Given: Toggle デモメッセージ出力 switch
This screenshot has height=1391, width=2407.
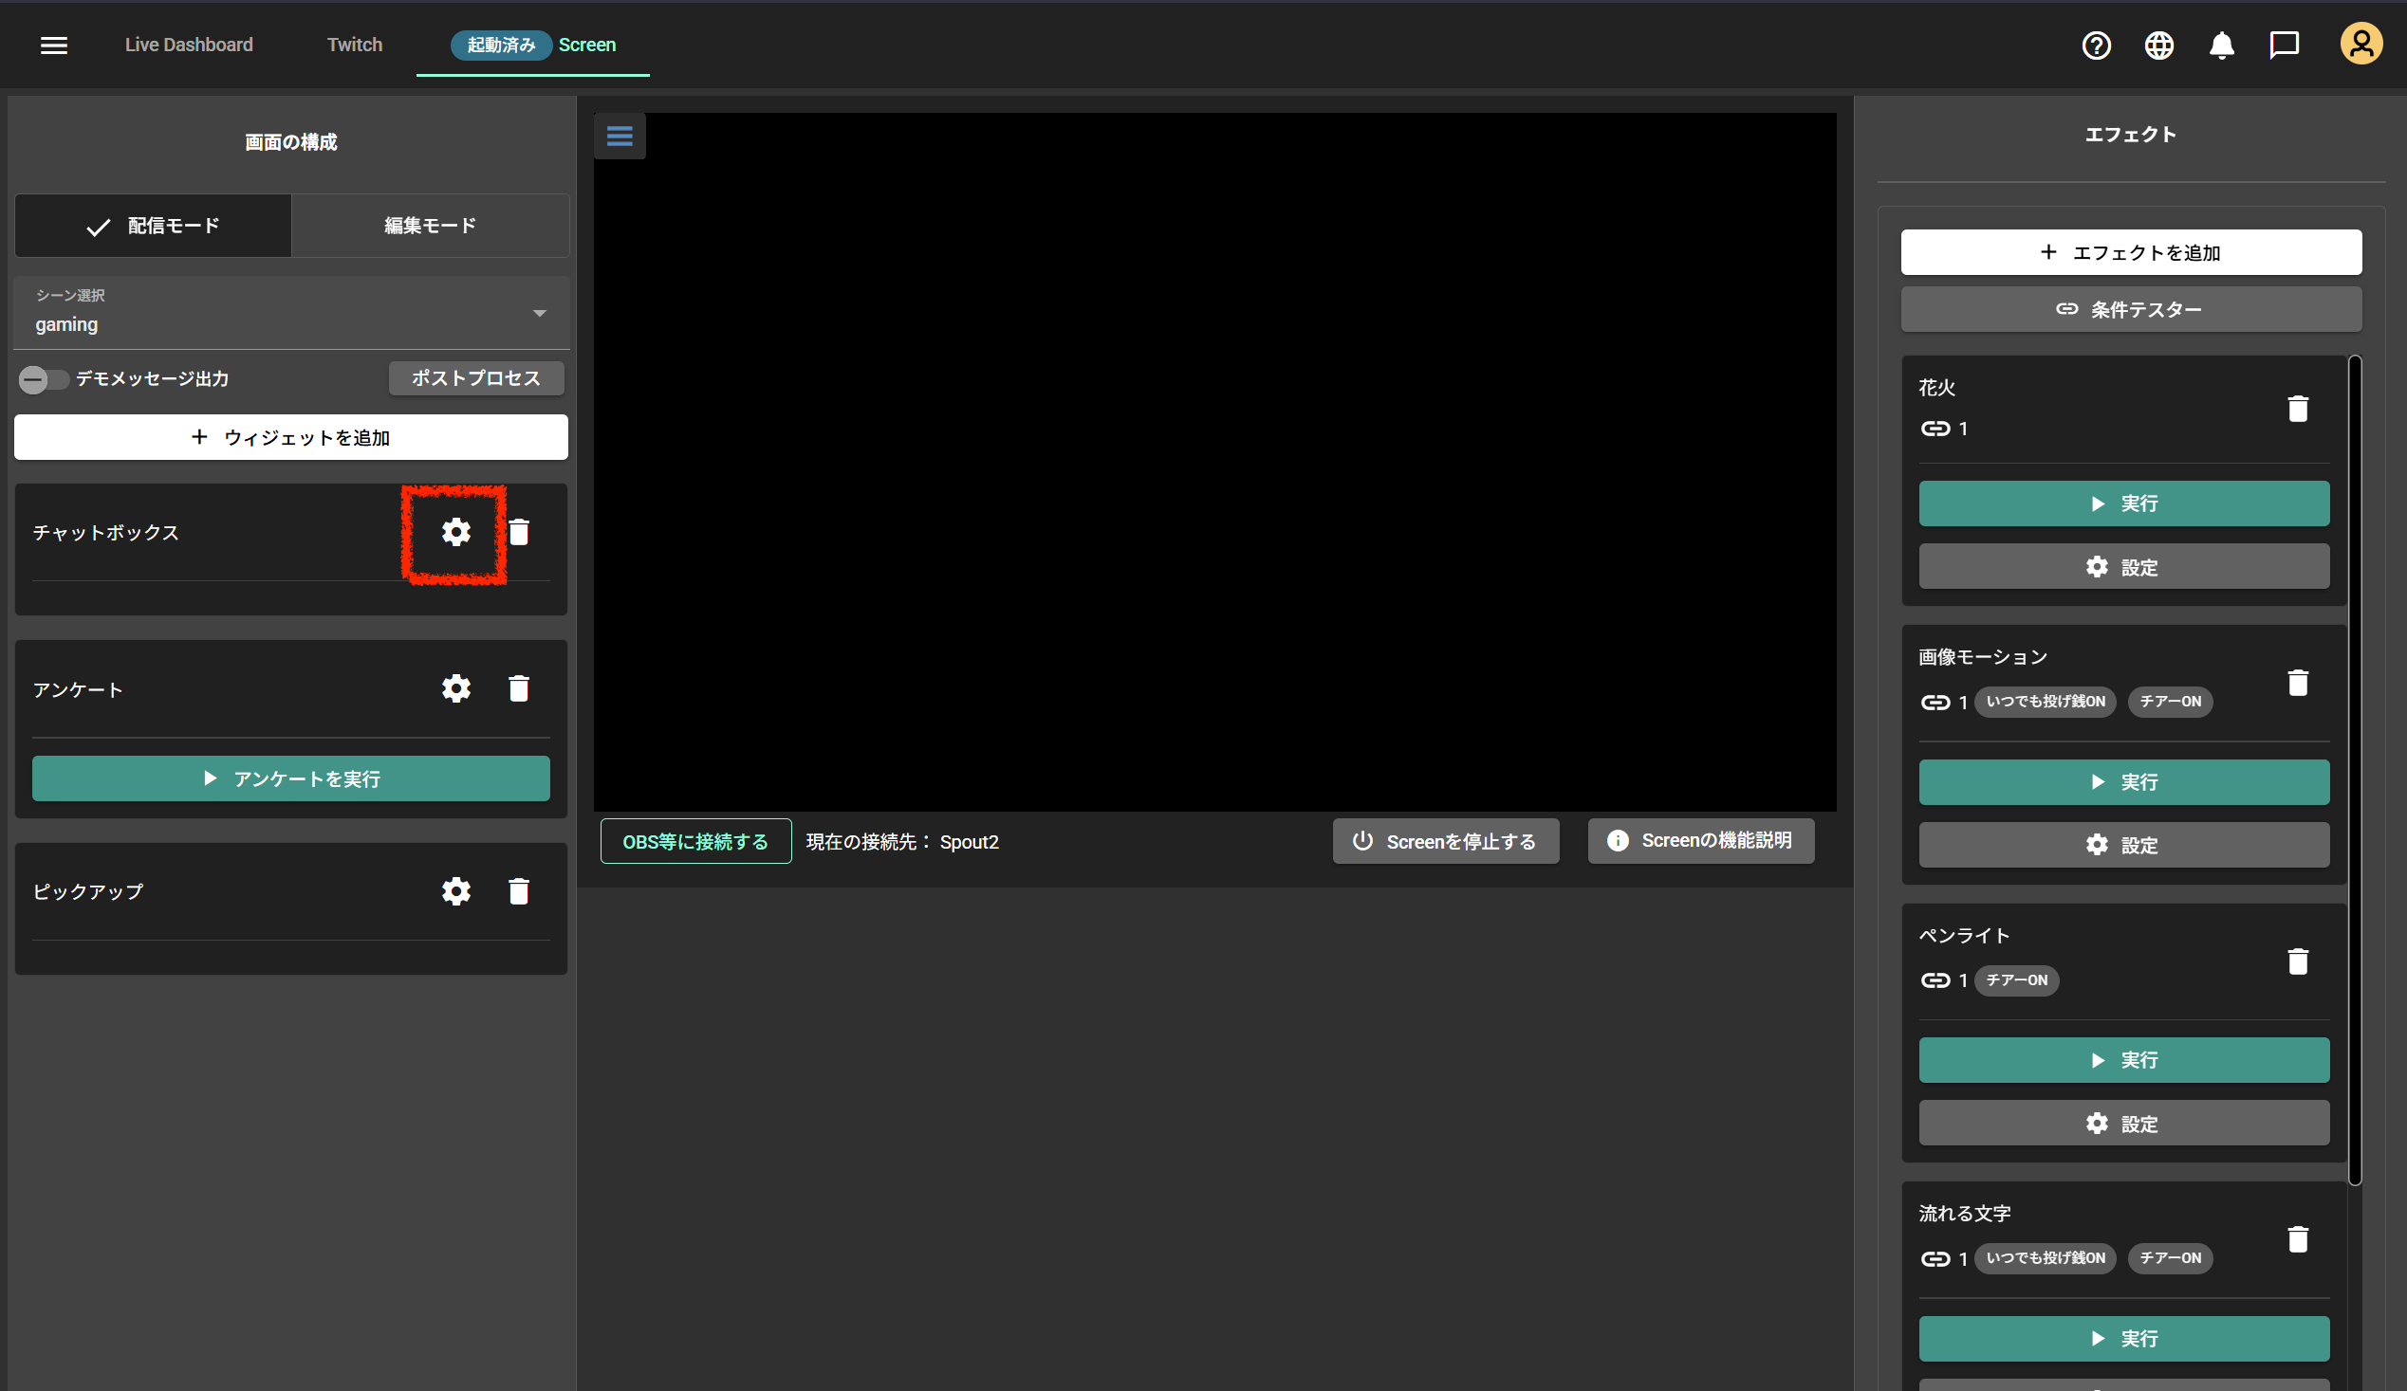Looking at the screenshot, I should click(x=43, y=380).
